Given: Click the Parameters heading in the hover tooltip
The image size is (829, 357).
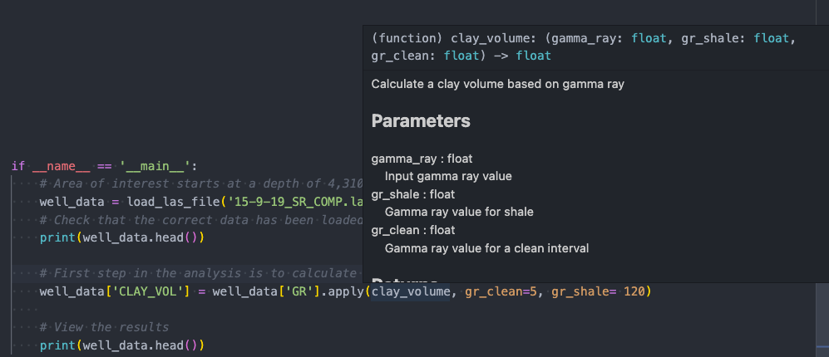Looking at the screenshot, I should pyautogui.click(x=421, y=121).
